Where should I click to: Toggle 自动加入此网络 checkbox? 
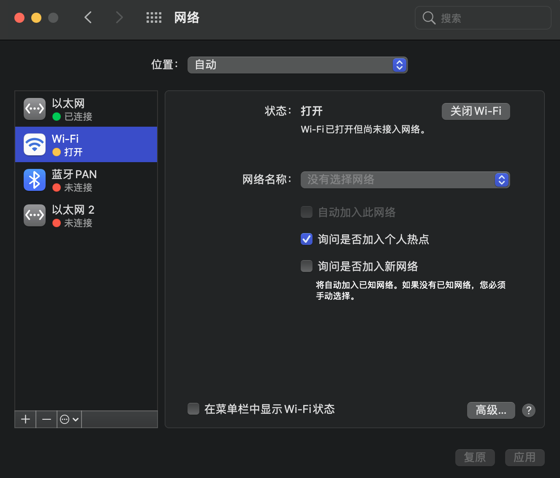click(307, 212)
